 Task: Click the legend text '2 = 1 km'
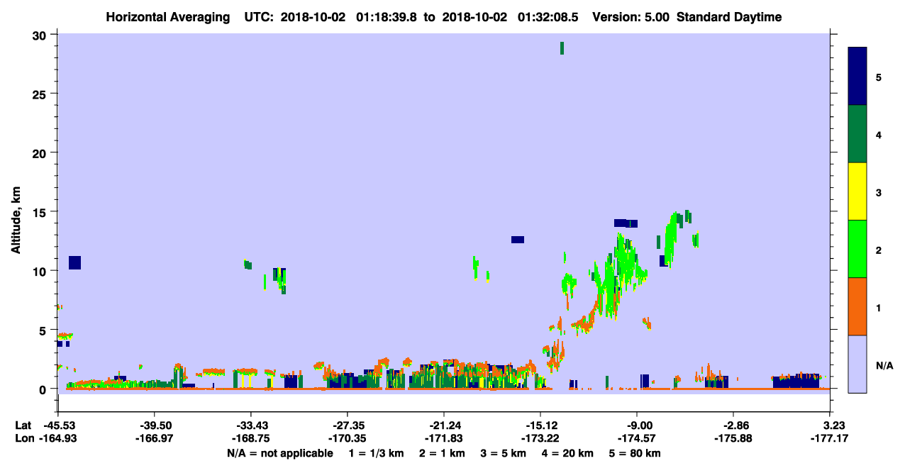pos(443,453)
